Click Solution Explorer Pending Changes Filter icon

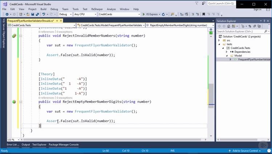[243, 26]
